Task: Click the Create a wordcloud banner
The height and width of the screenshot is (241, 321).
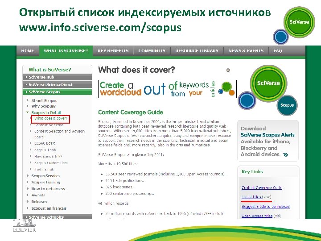Action: point(167,89)
